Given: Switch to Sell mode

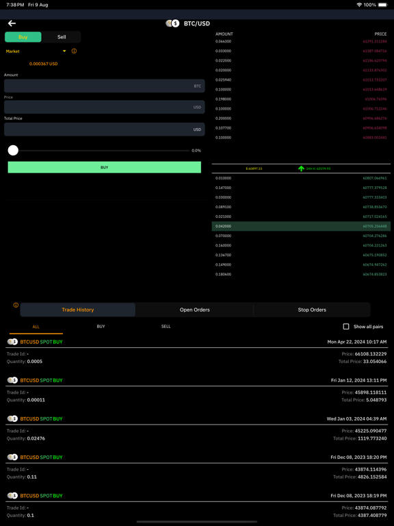Looking at the screenshot, I should tap(62, 37).
